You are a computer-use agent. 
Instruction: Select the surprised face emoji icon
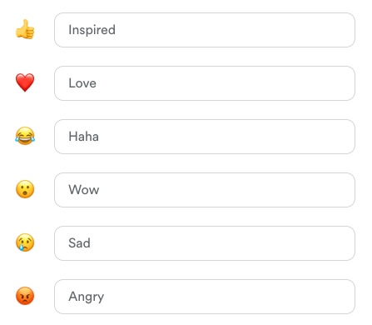(25, 189)
